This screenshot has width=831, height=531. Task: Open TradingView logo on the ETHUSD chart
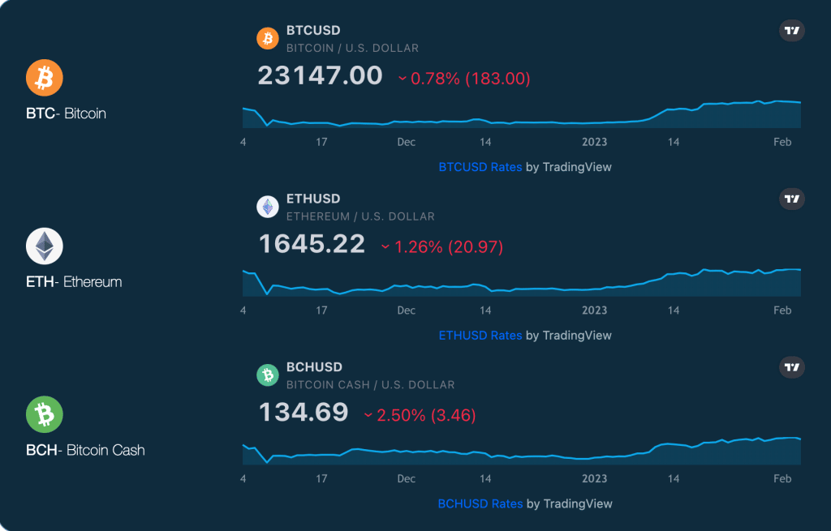point(792,199)
